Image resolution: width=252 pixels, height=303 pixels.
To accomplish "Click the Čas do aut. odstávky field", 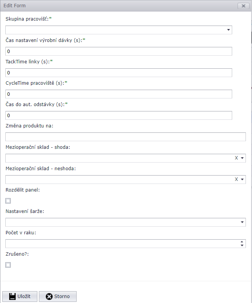I will coord(119,115).
